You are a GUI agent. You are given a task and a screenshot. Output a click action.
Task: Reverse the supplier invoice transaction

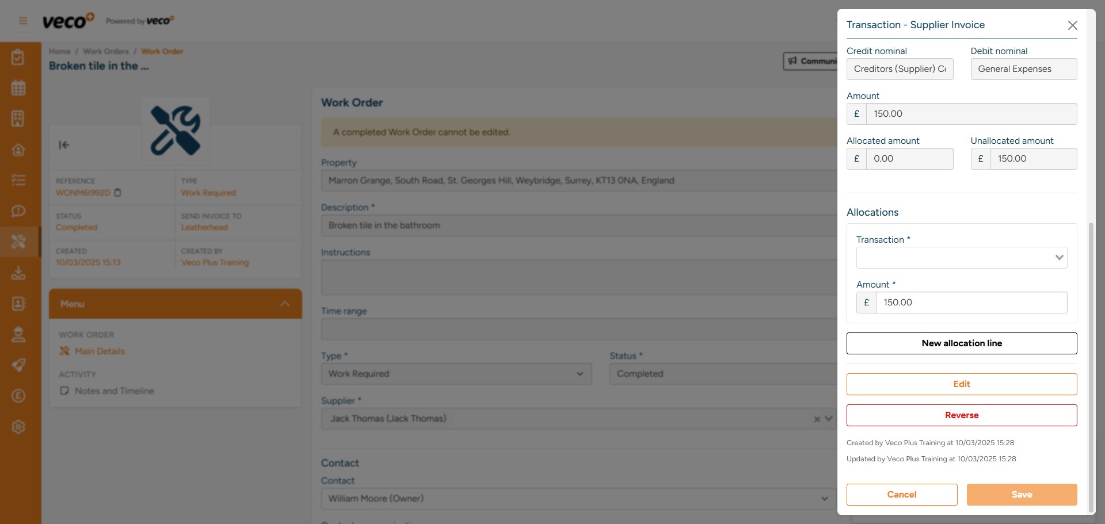pos(961,415)
